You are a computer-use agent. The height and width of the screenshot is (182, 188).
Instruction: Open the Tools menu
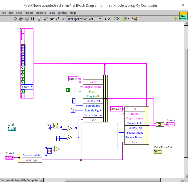pos(52,13)
